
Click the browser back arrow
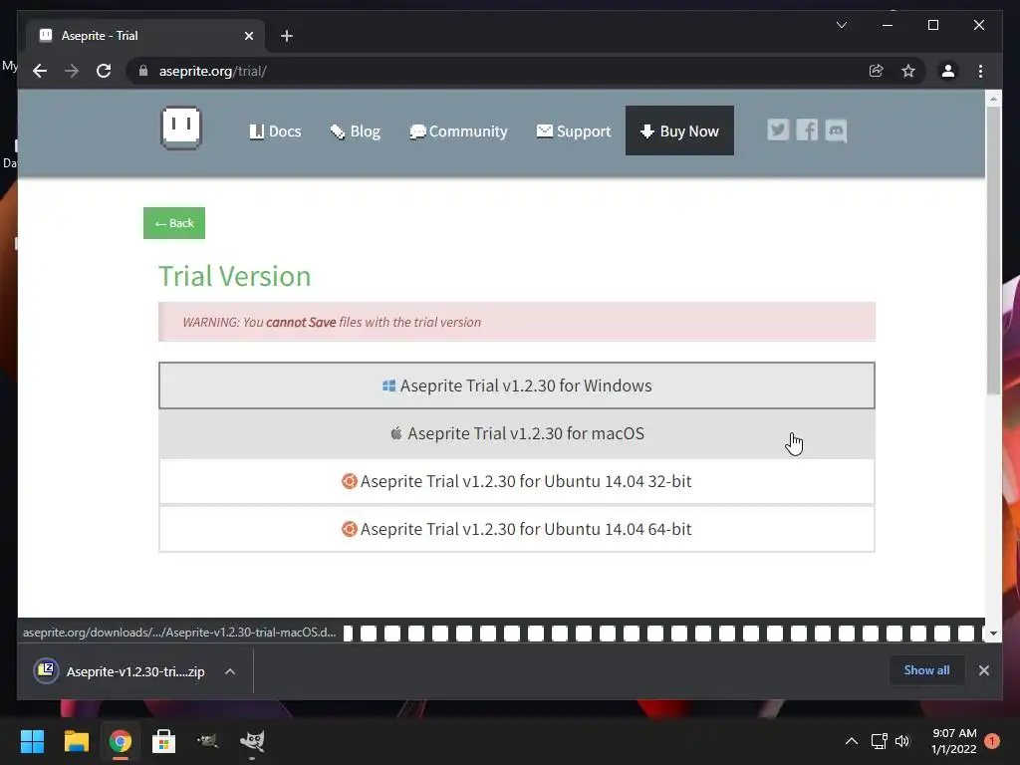[40, 71]
